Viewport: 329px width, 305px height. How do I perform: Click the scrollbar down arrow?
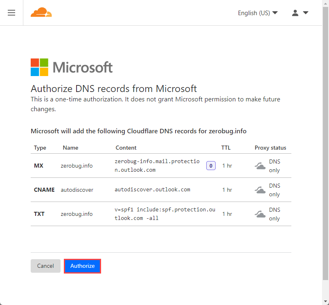325,302
